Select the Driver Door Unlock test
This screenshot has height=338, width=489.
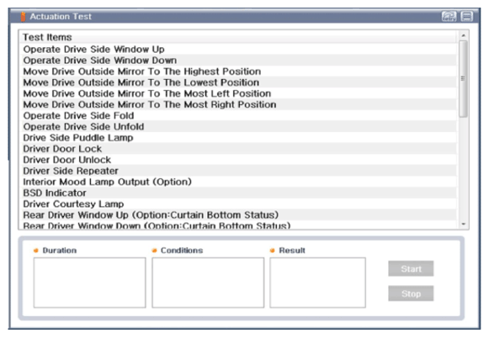[x=239, y=160]
